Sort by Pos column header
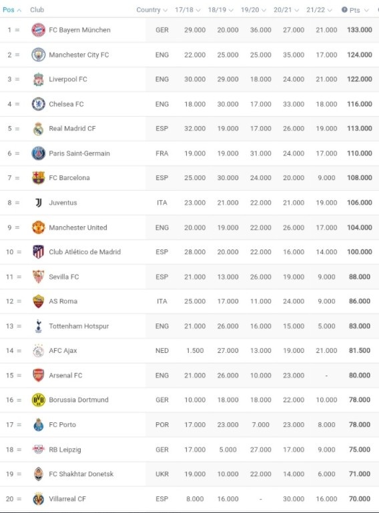Screen dimensions: 379x513 pyautogui.click(x=12, y=10)
